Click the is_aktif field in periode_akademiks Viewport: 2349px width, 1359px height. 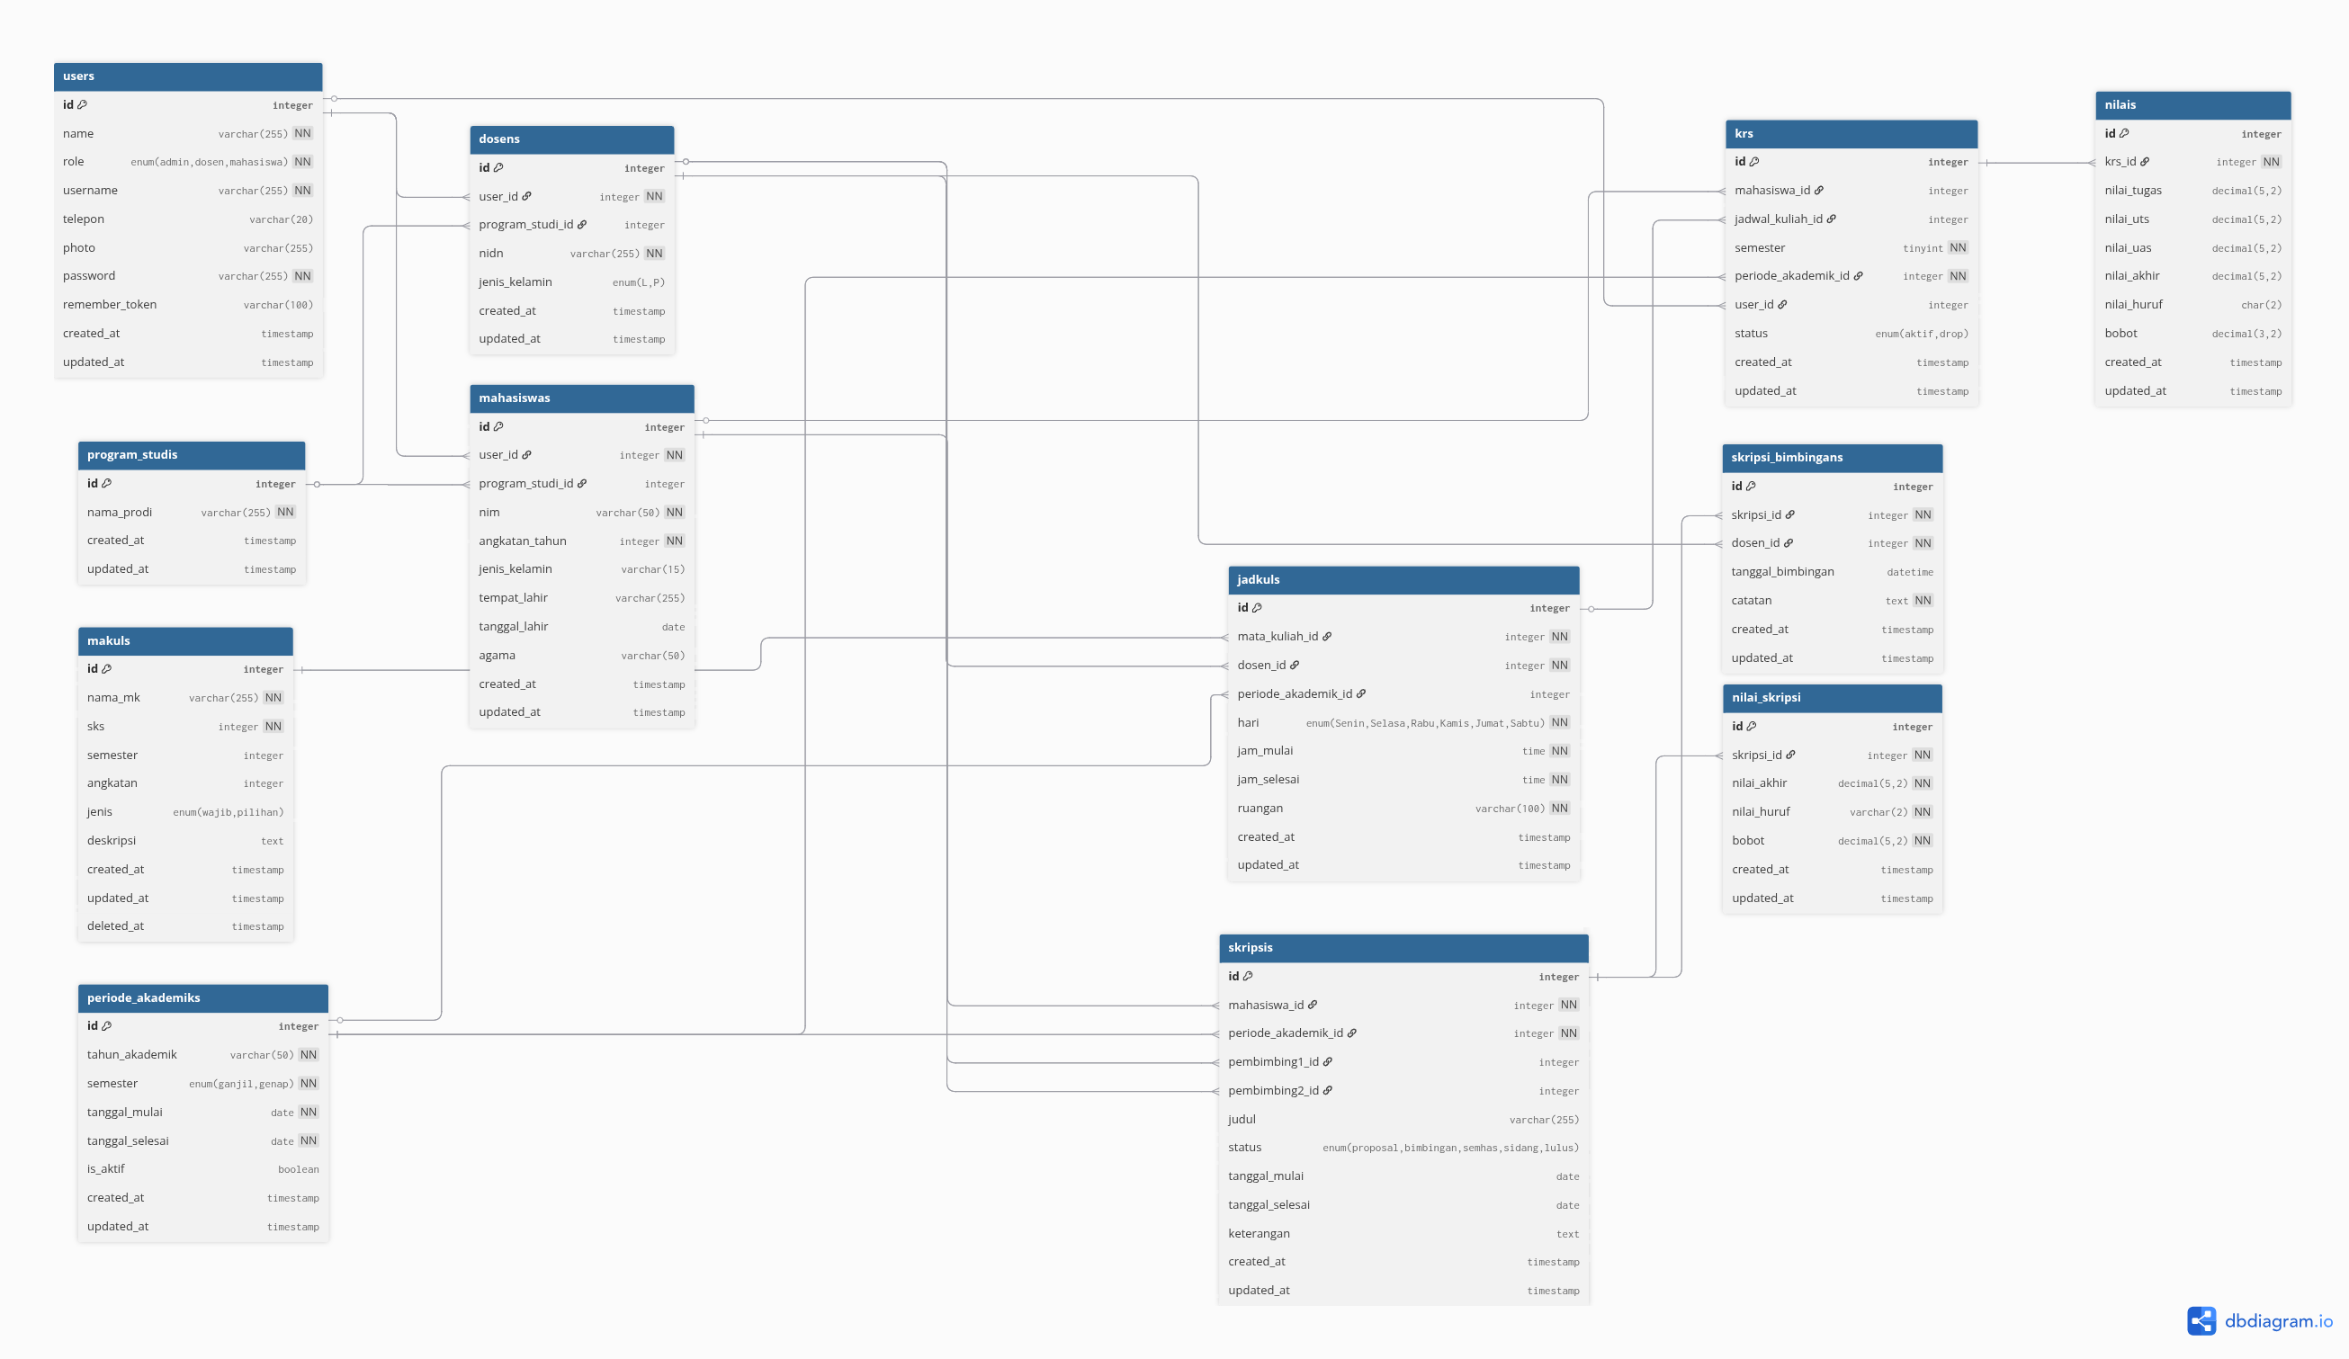point(203,1169)
